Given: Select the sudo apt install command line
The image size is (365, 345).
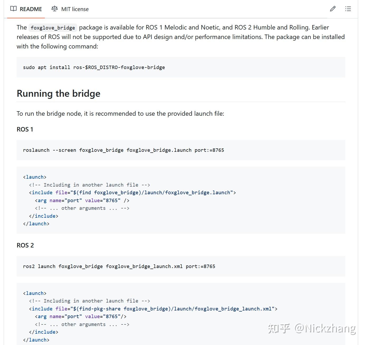Looking at the screenshot, I should point(94,67).
